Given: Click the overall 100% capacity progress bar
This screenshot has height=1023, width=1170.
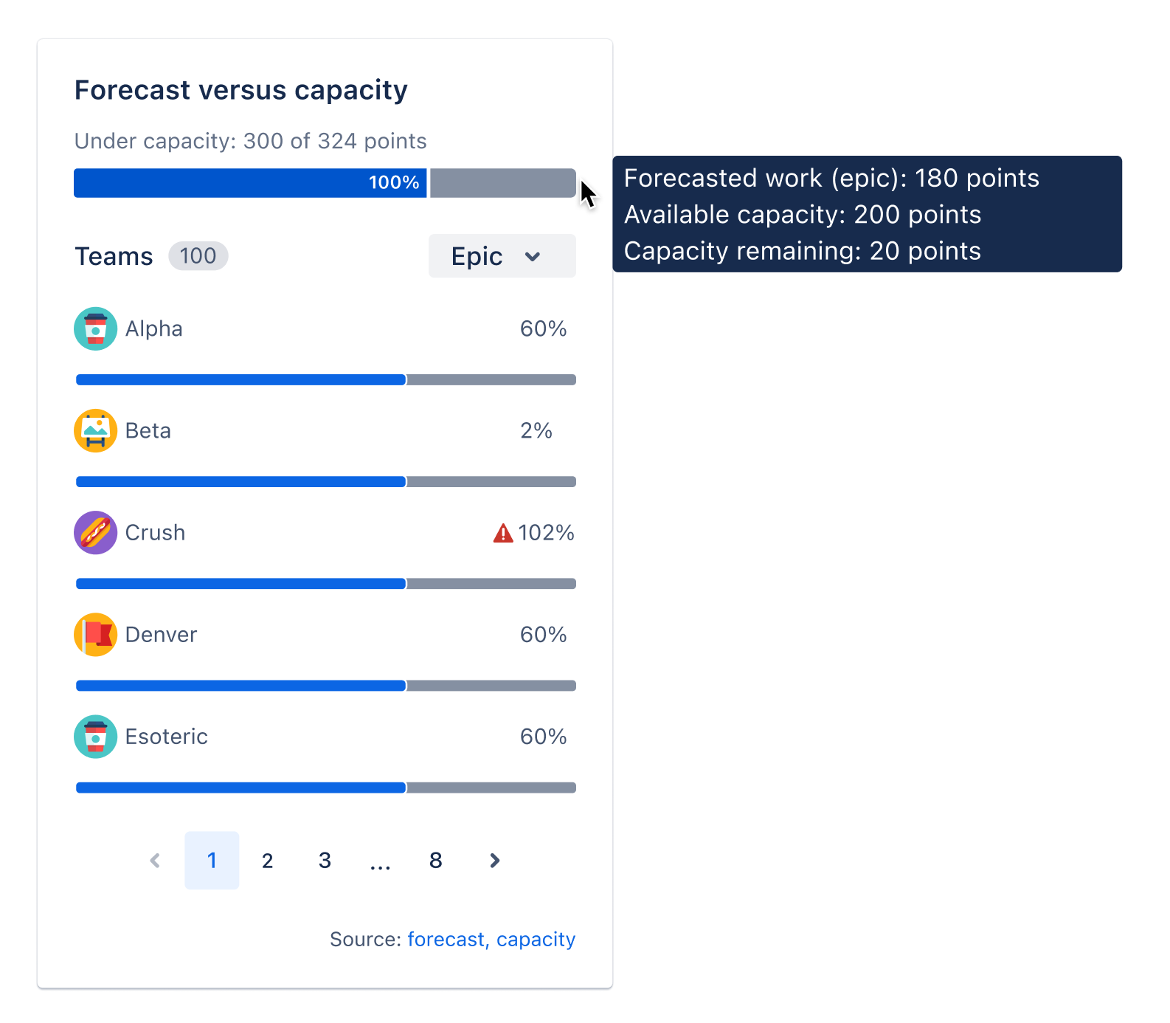Looking at the screenshot, I should tap(325, 183).
